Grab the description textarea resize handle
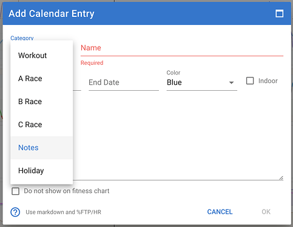Viewport: 293px width, 227px height. click(x=281, y=178)
